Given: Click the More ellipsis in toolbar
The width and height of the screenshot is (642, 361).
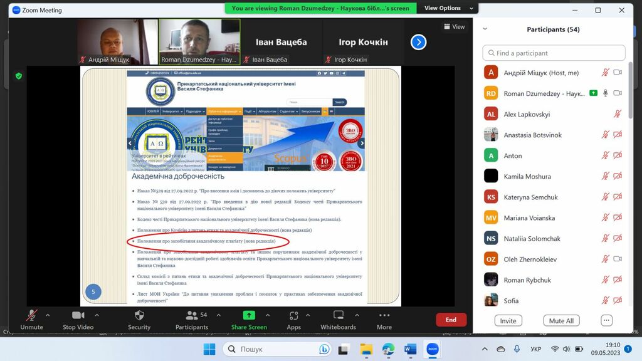Looking at the screenshot, I should click(x=384, y=315).
